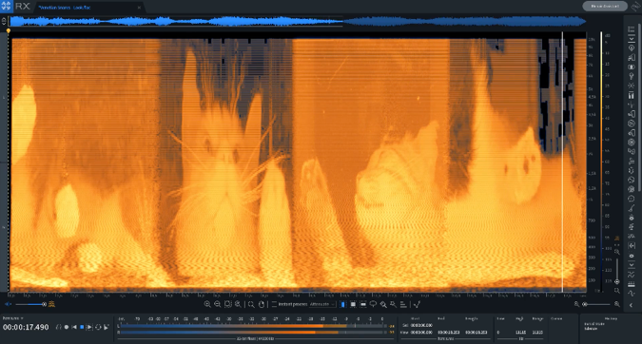Click the button at top right corner

tap(605, 6)
